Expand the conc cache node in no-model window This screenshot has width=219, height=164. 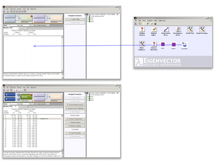click(88, 20)
